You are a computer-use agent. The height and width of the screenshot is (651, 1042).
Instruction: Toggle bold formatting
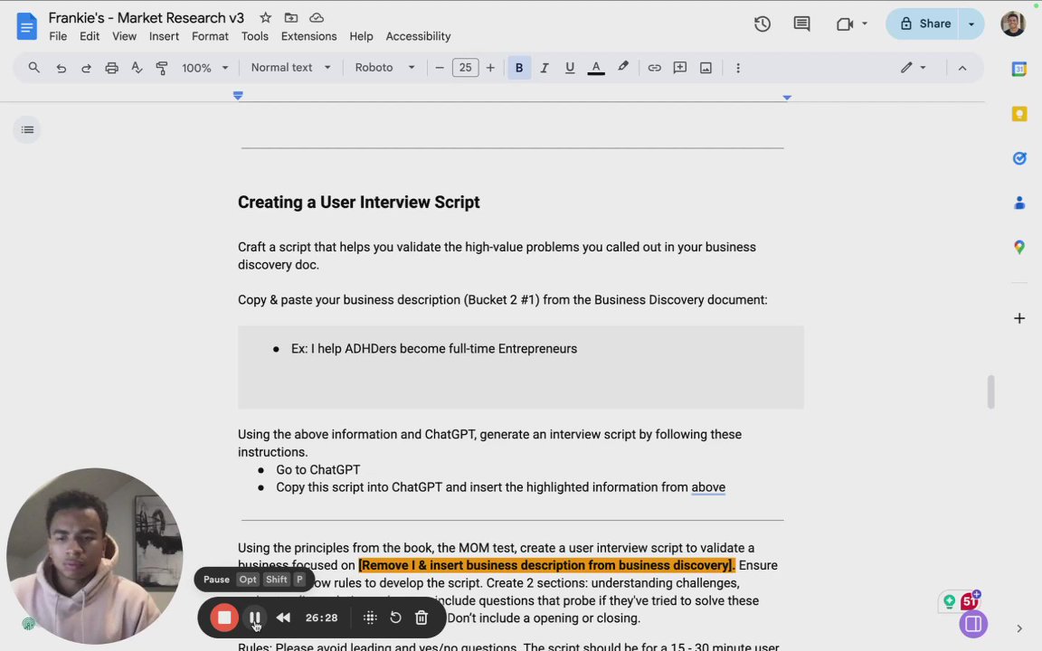[x=519, y=68]
